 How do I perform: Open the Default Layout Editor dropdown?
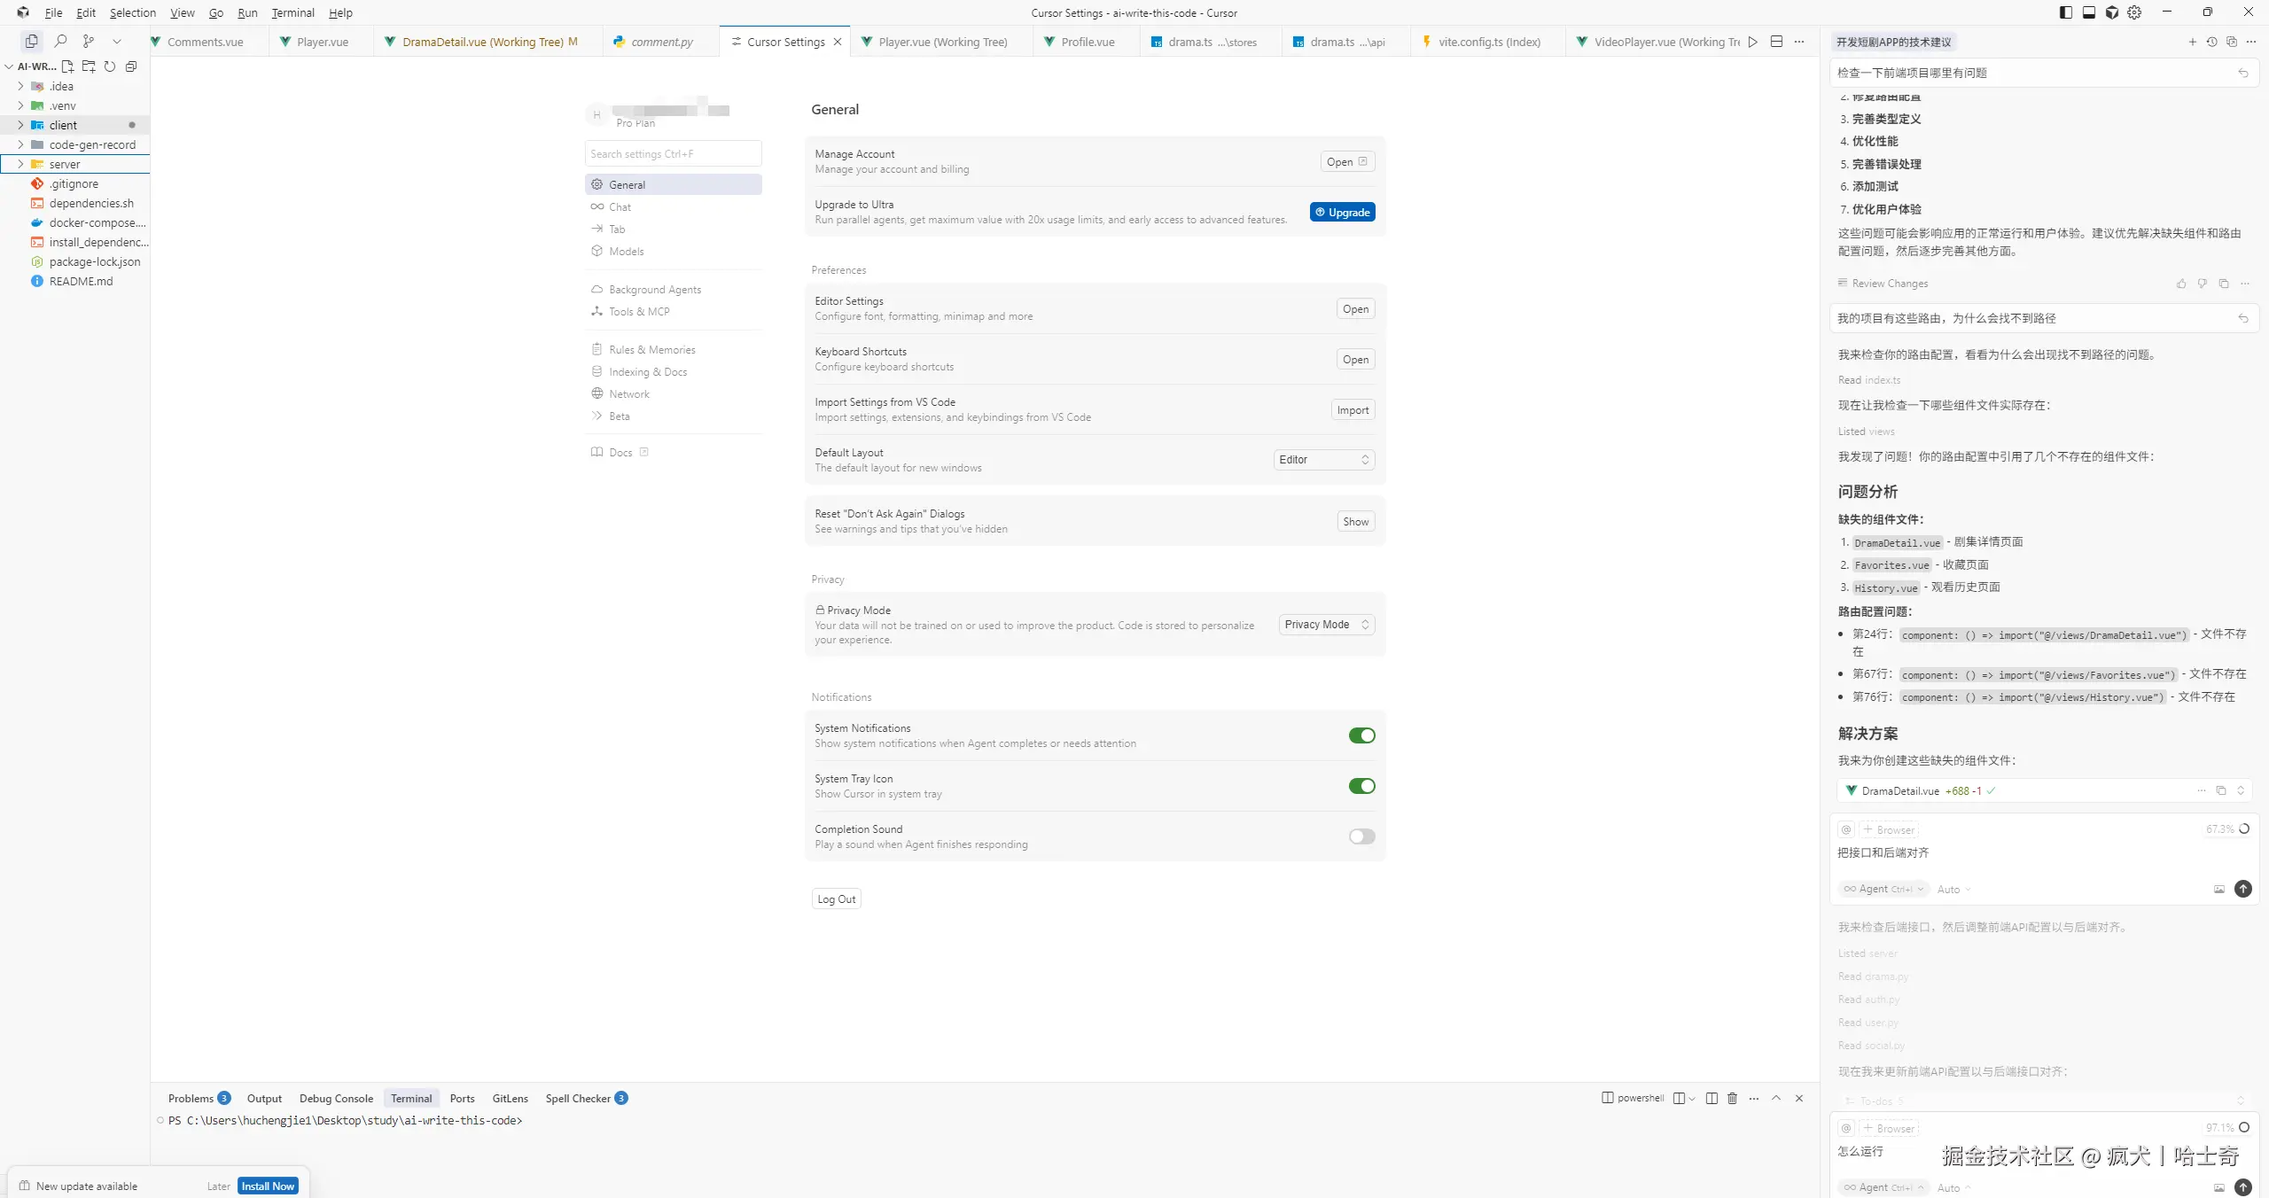[x=1324, y=459]
